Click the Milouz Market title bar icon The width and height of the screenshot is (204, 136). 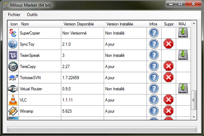pos(5,5)
